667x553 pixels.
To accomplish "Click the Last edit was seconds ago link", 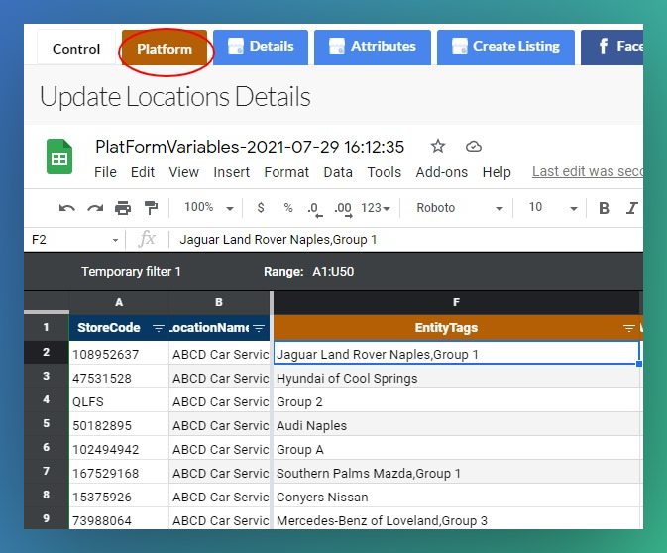I will point(588,171).
